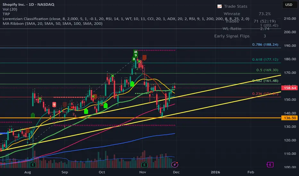Click the lightning bolt icon near Dec
The image size is (299, 176).
click(175, 164)
